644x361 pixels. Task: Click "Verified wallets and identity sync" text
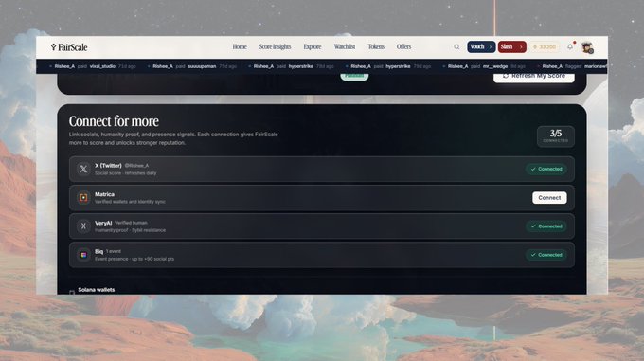coord(130,202)
